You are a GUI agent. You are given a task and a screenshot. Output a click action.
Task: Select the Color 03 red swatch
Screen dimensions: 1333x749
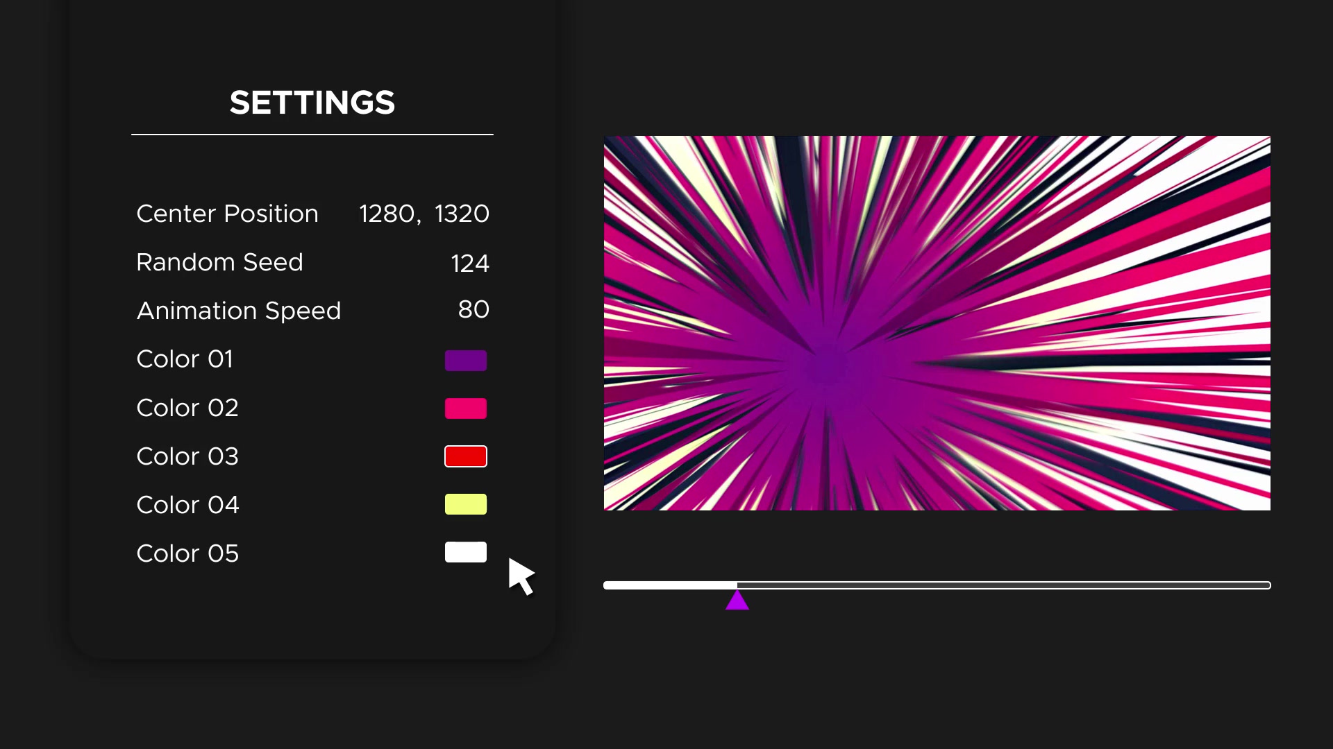click(x=466, y=456)
